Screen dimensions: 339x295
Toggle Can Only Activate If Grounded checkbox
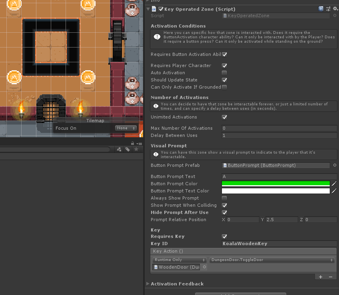coord(224,87)
